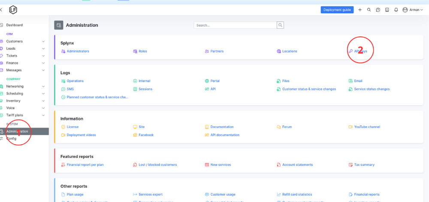Image resolution: width=429 pixels, height=202 pixels.
Task: Open Dashboard in the sidebar
Action: coord(15,25)
